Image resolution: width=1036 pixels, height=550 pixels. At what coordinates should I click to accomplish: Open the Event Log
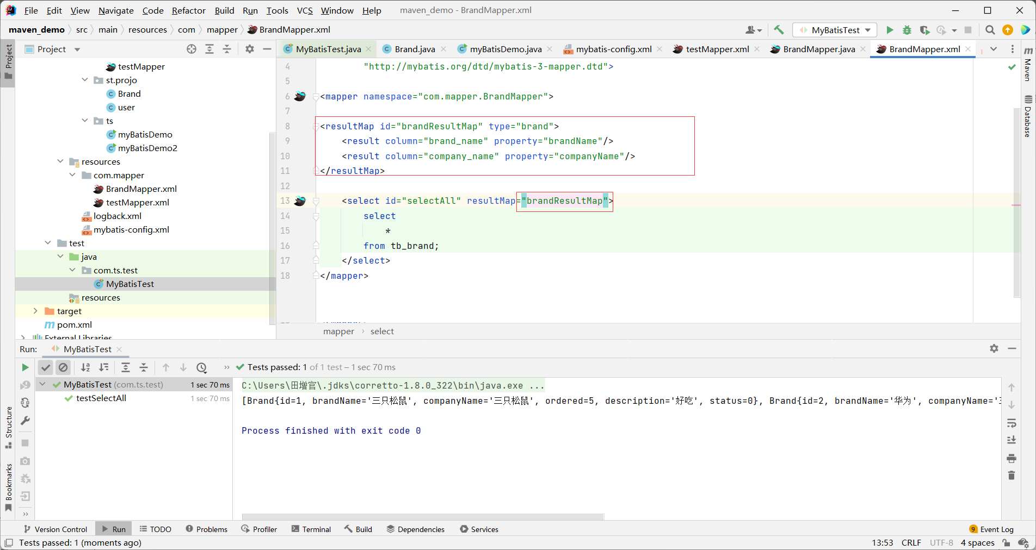pyautogui.click(x=991, y=529)
